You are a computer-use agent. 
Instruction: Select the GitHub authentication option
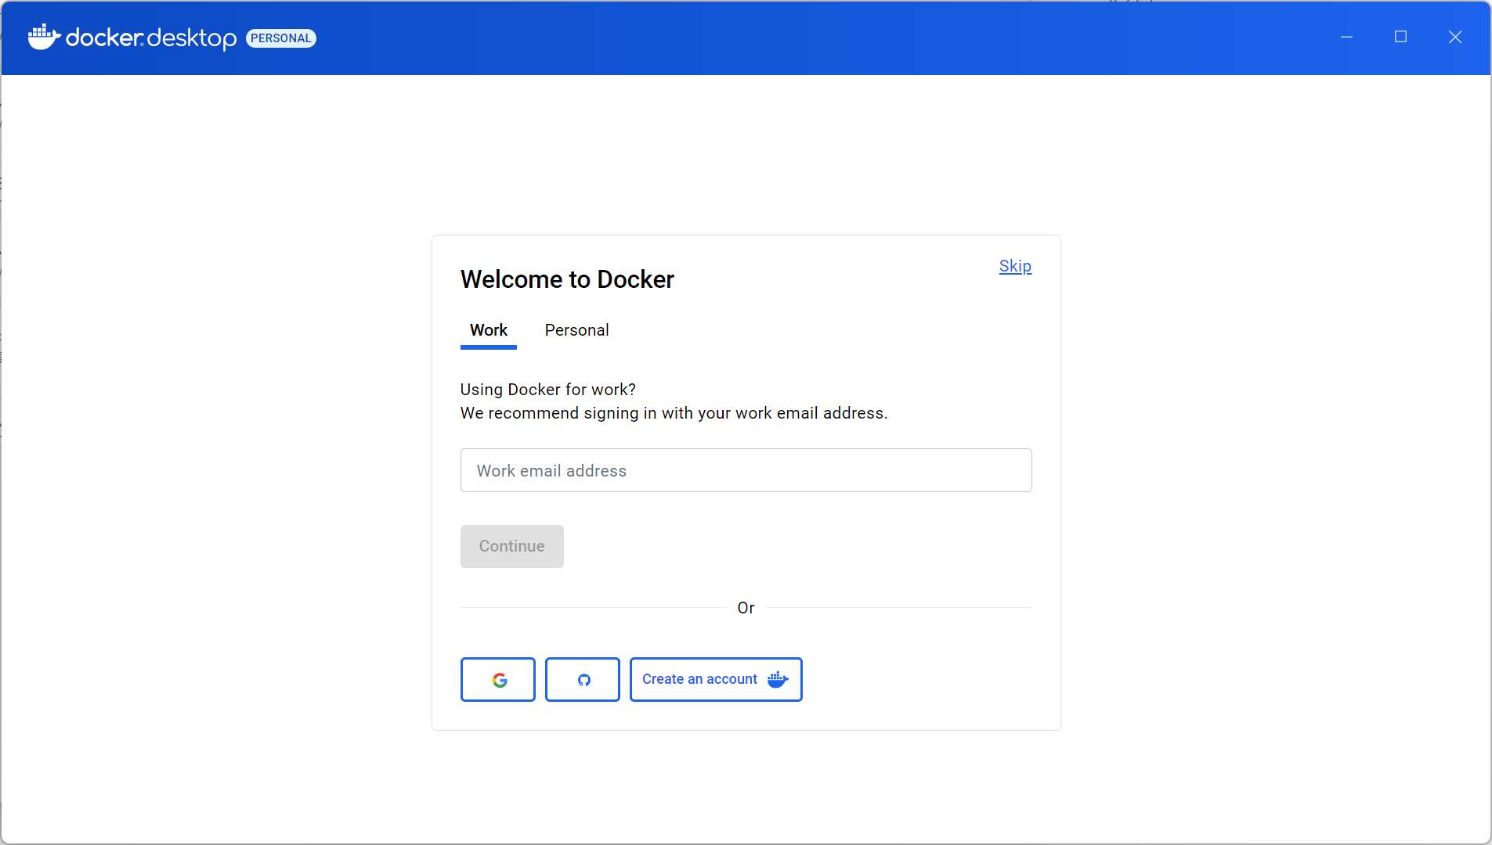(582, 679)
